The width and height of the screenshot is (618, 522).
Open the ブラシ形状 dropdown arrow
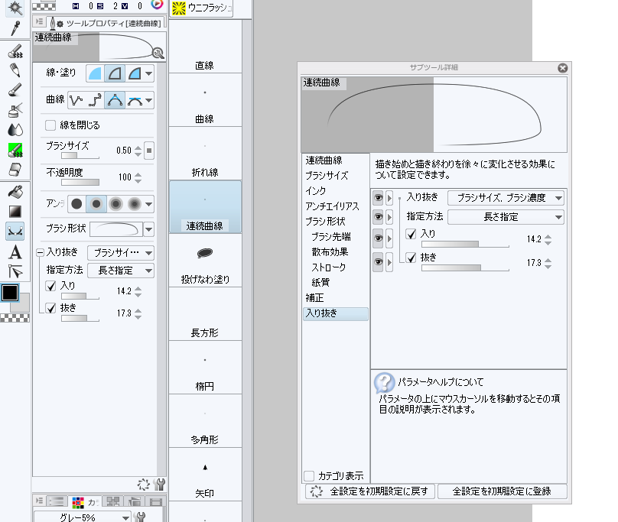[148, 229]
